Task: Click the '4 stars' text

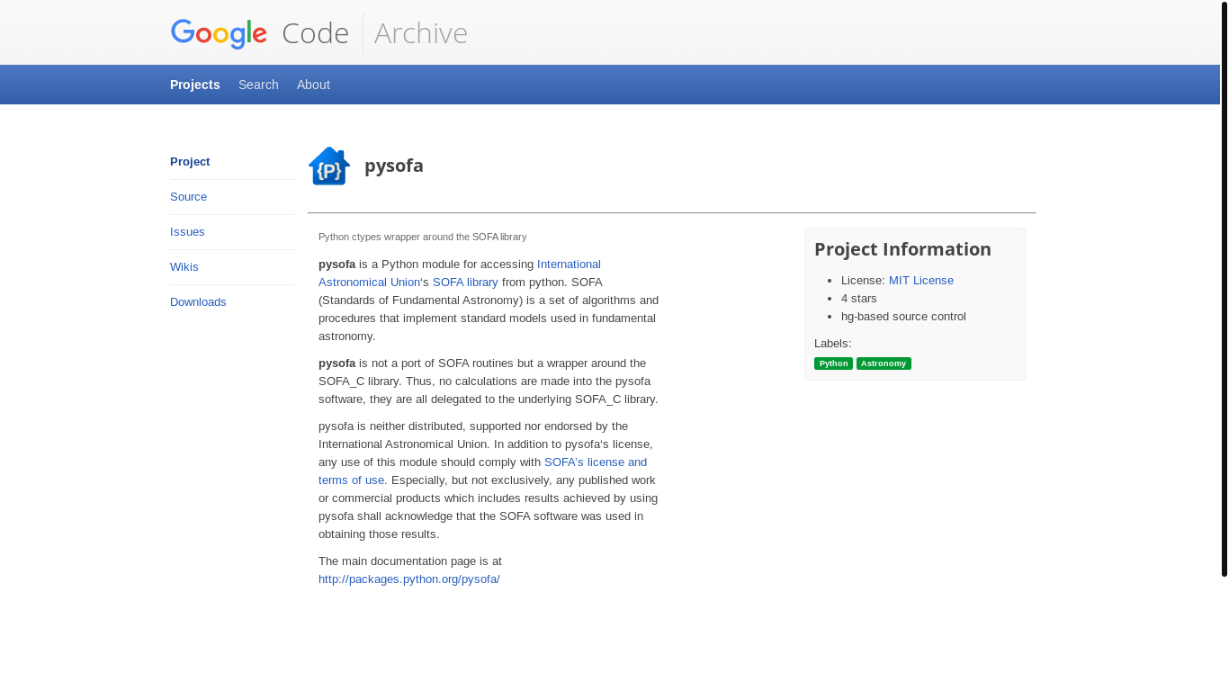Action: pos(859,298)
